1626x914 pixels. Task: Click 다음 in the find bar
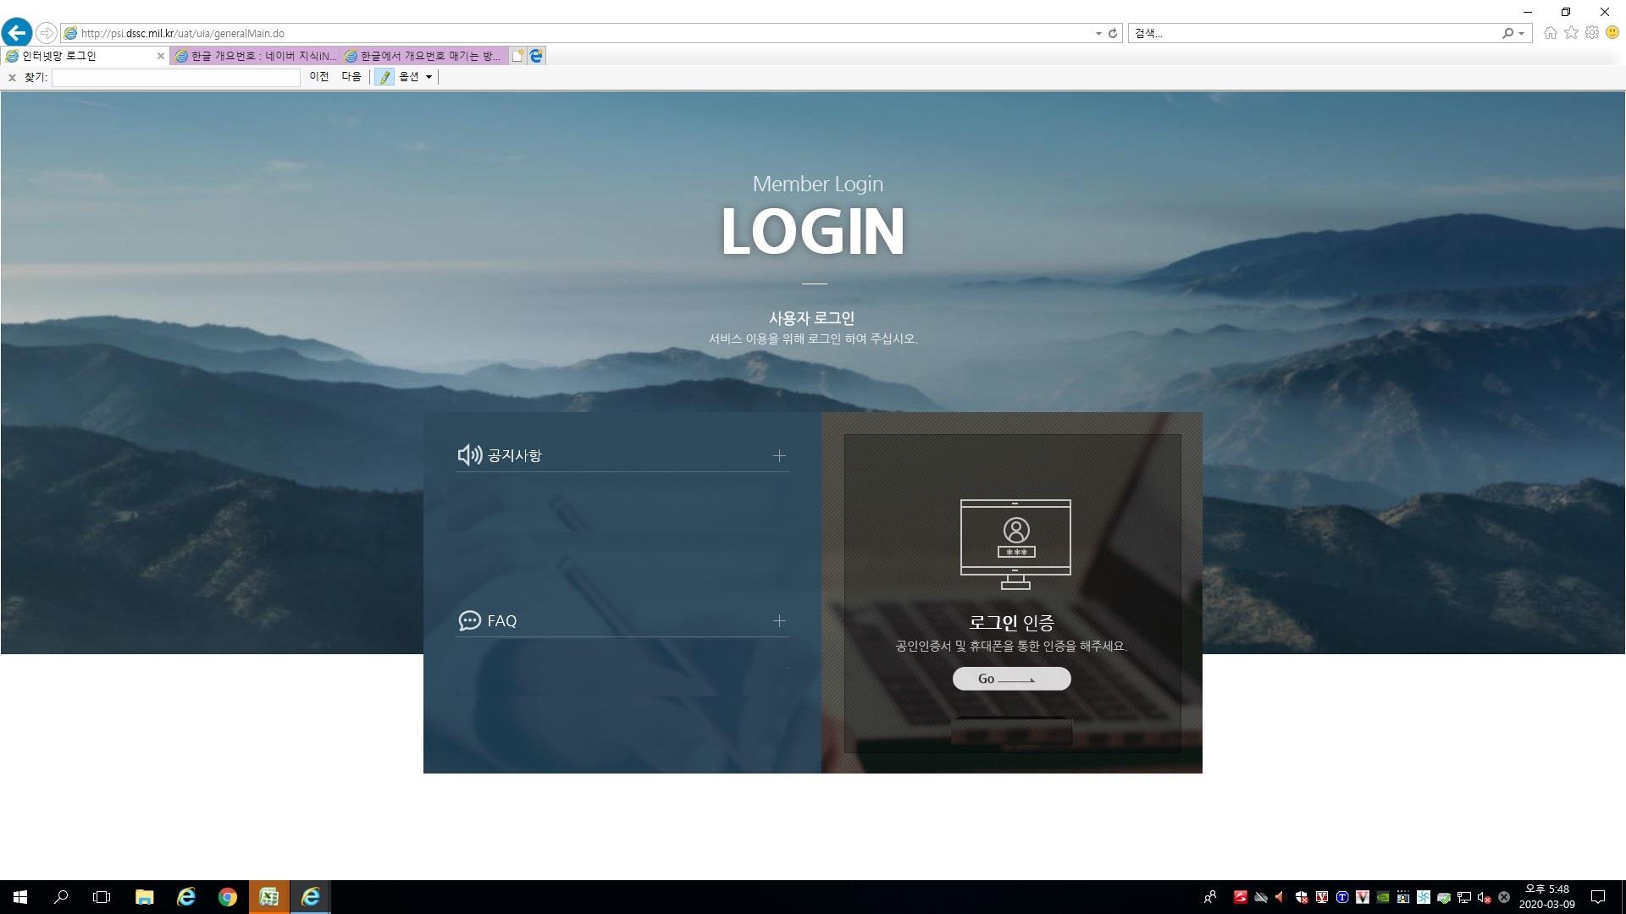[351, 77]
